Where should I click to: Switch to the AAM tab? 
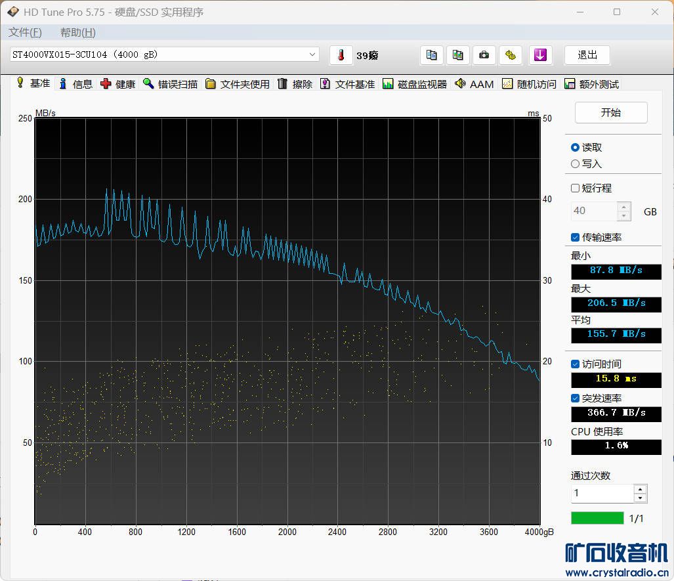click(x=474, y=84)
